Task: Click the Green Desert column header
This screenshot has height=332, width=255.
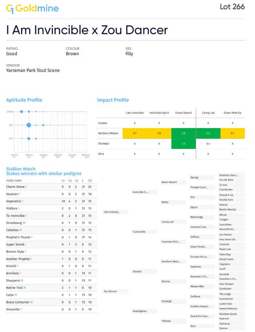Action: coord(184,113)
